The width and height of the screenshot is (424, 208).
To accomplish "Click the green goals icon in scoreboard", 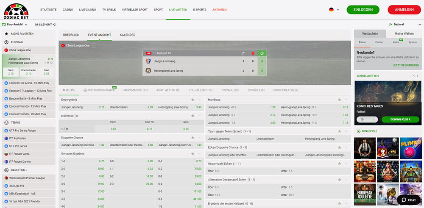I will click(x=262, y=53).
